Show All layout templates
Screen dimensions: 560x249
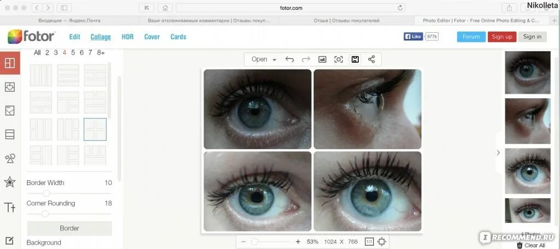click(x=37, y=53)
